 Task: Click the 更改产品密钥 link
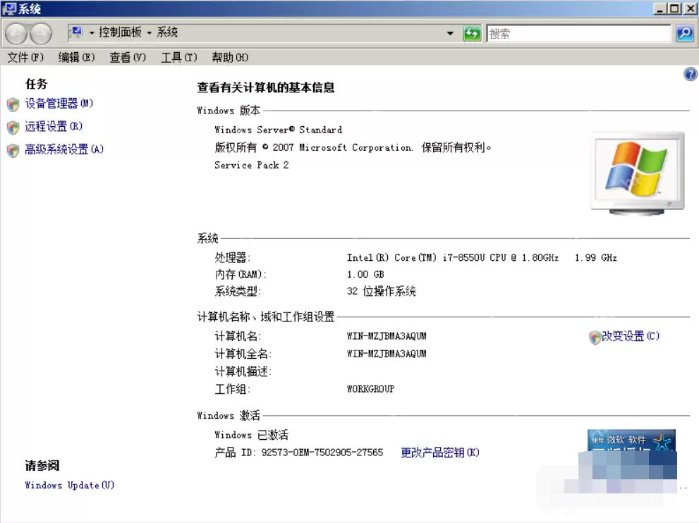tap(439, 453)
